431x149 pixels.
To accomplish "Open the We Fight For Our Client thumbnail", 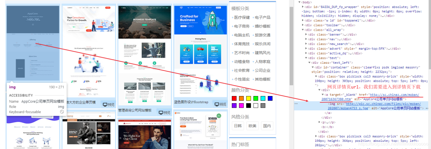I will pos(144,134).
